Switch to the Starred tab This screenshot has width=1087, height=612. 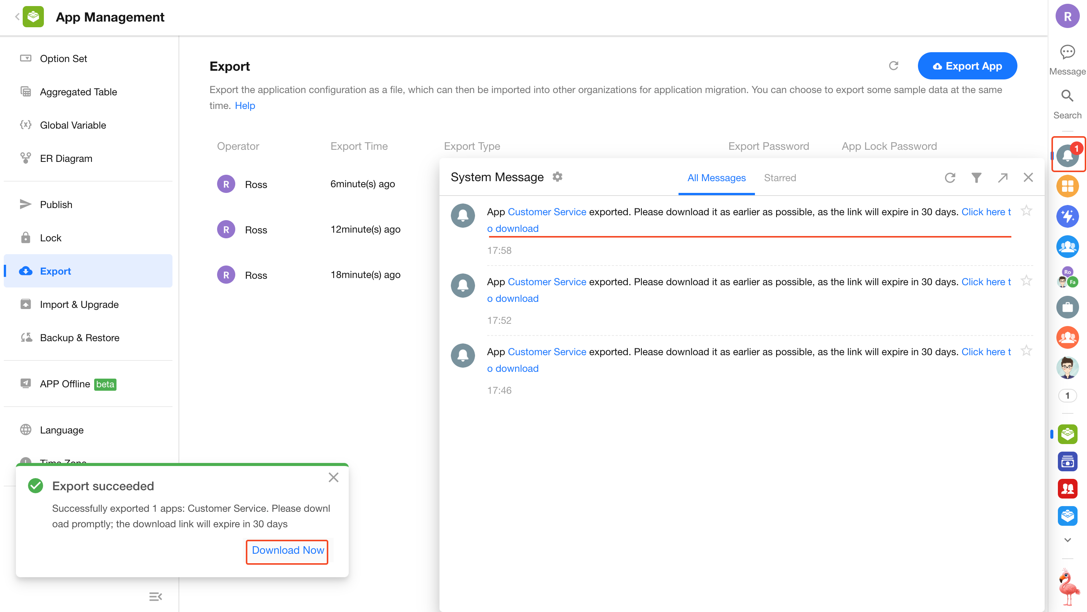(780, 178)
